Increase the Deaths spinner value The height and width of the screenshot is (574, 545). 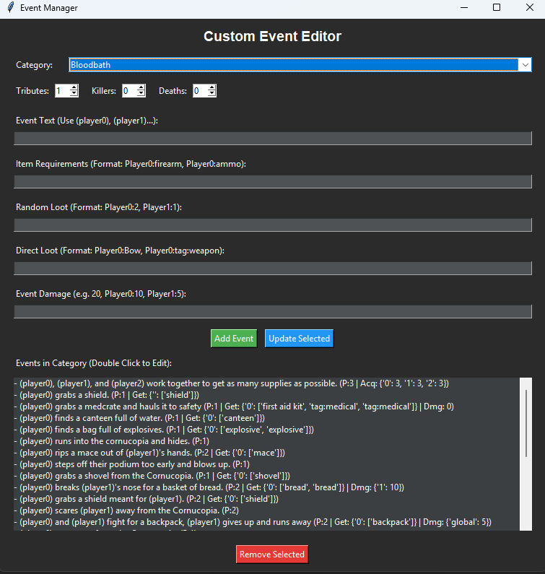(212, 88)
